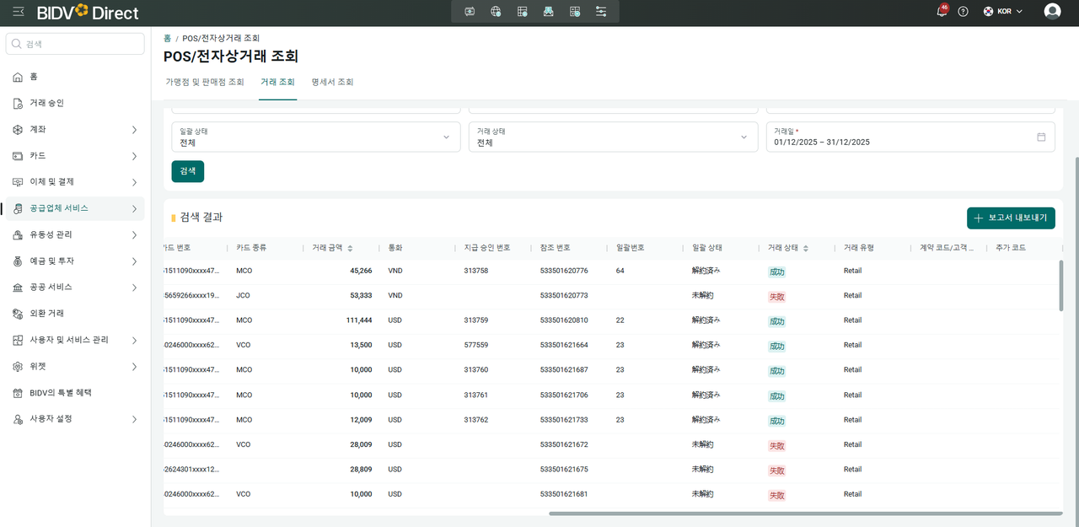1079x527 pixels.
Task: Open the 거래 상태 filter dropdown
Action: pos(614,137)
